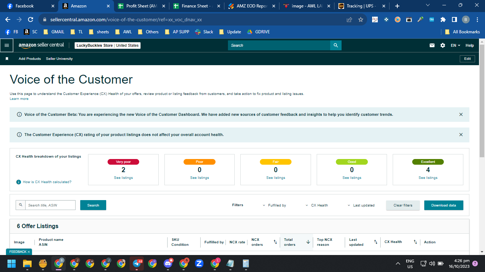Open the Chrome side panel icon

pos(454,19)
